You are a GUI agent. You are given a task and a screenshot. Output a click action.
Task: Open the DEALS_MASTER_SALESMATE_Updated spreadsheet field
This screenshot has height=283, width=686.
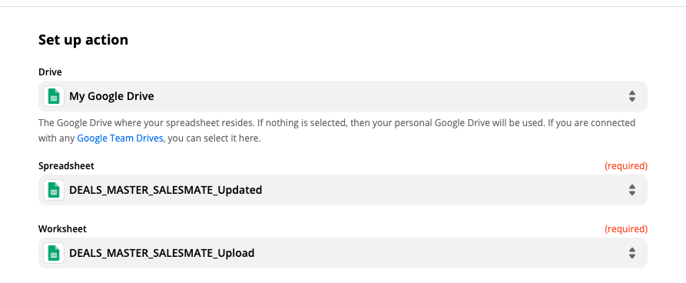tap(343, 190)
